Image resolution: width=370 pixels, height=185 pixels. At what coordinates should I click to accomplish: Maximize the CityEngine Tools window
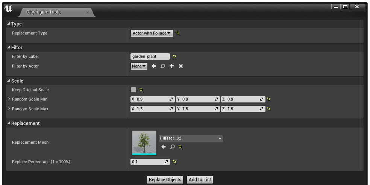[x=345, y=7]
